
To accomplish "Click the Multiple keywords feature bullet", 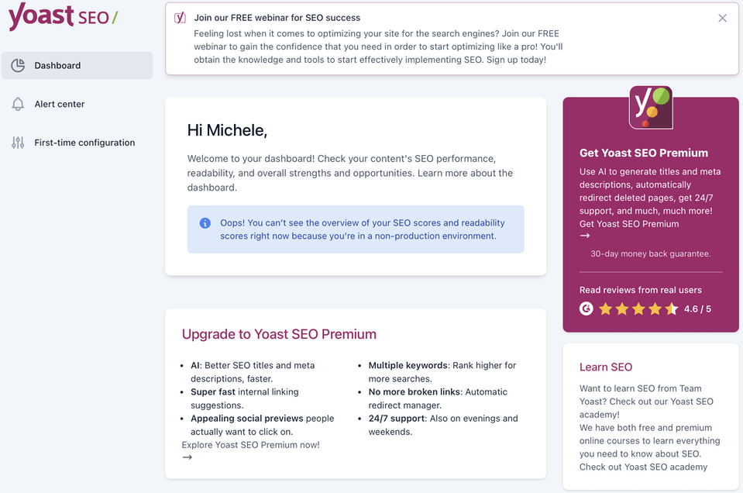I will pos(442,372).
